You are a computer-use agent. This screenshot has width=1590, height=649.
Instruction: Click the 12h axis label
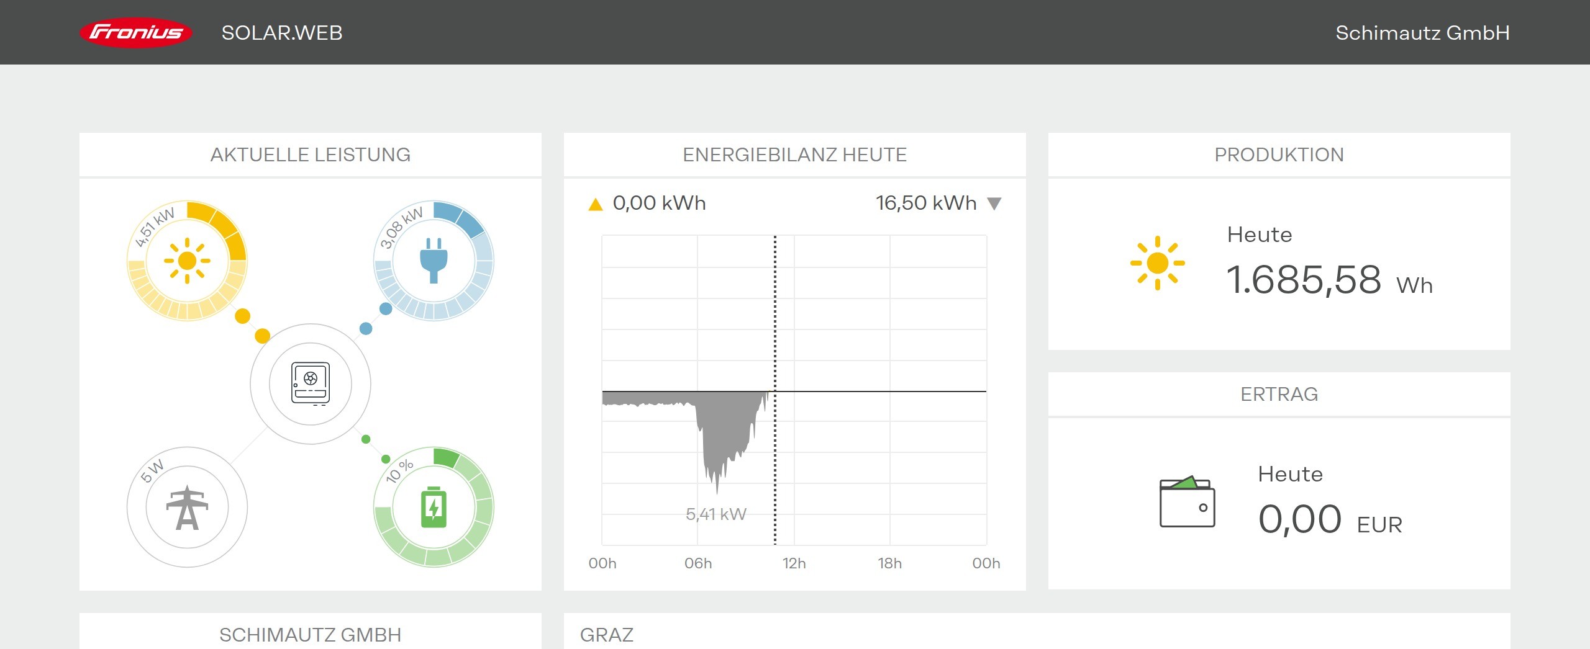pos(794,563)
